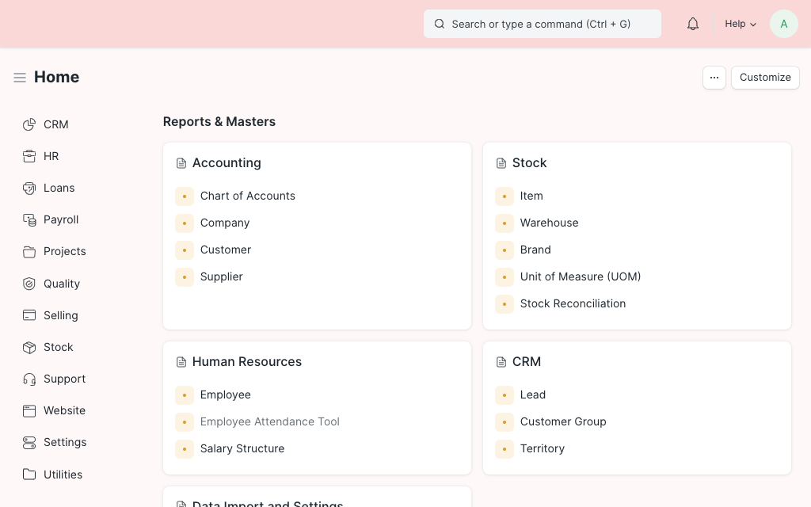Click the Utilities folder sidebar icon

(29, 475)
